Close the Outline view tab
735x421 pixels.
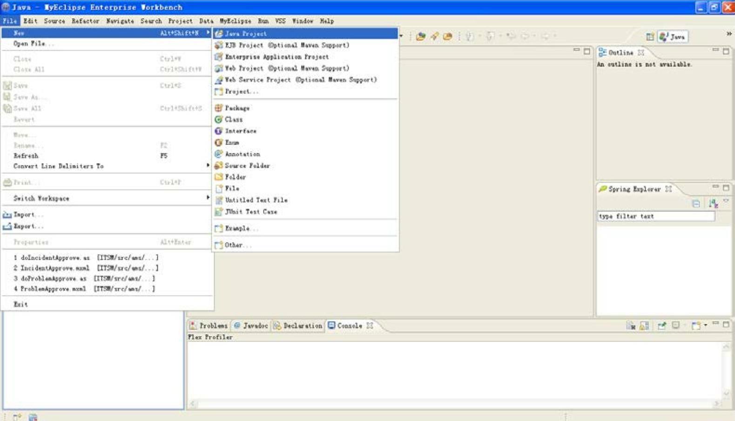641,53
